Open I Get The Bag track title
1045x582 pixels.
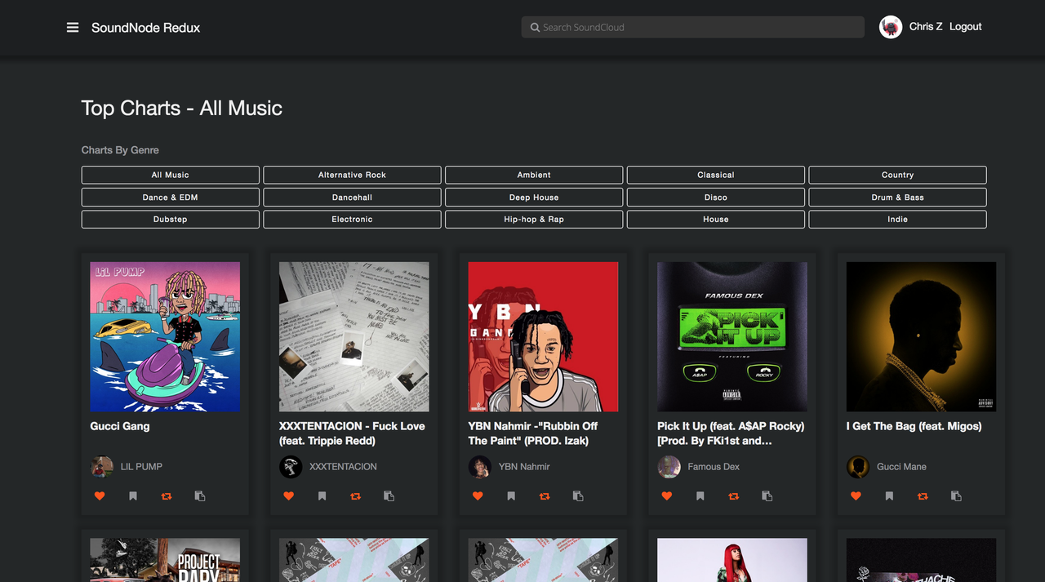click(x=914, y=426)
